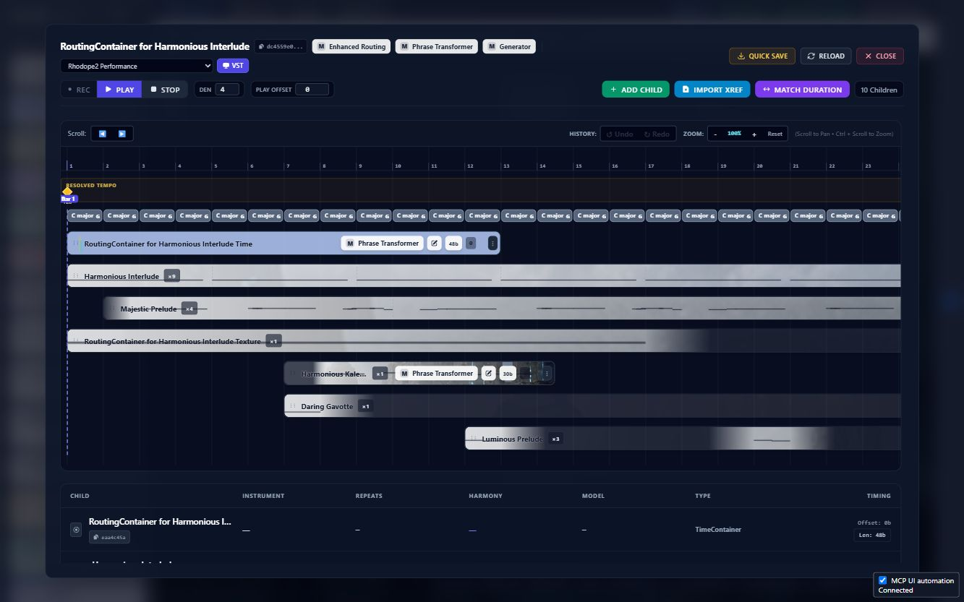Open the three-dot menu on the Time container clip

(x=492, y=244)
